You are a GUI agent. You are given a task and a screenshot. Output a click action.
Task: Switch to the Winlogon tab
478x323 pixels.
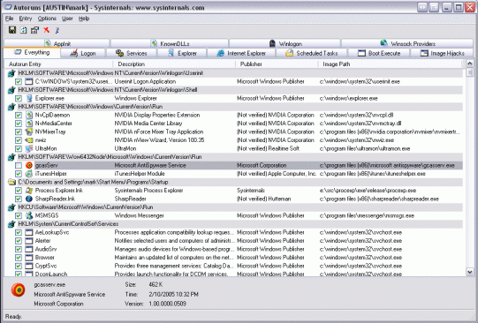[x=285, y=43]
